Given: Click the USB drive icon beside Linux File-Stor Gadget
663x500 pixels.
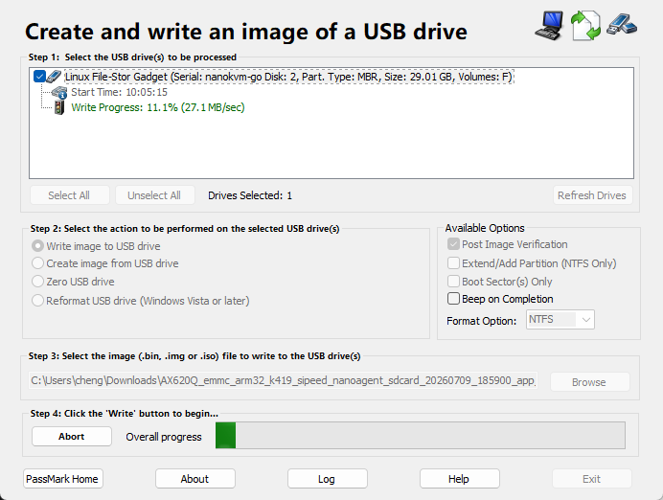Looking at the screenshot, I should 54,77.
